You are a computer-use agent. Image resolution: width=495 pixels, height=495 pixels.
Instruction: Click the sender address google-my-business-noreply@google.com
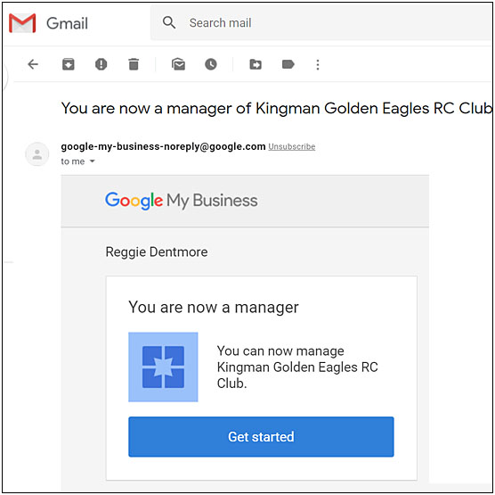(x=163, y=146)
